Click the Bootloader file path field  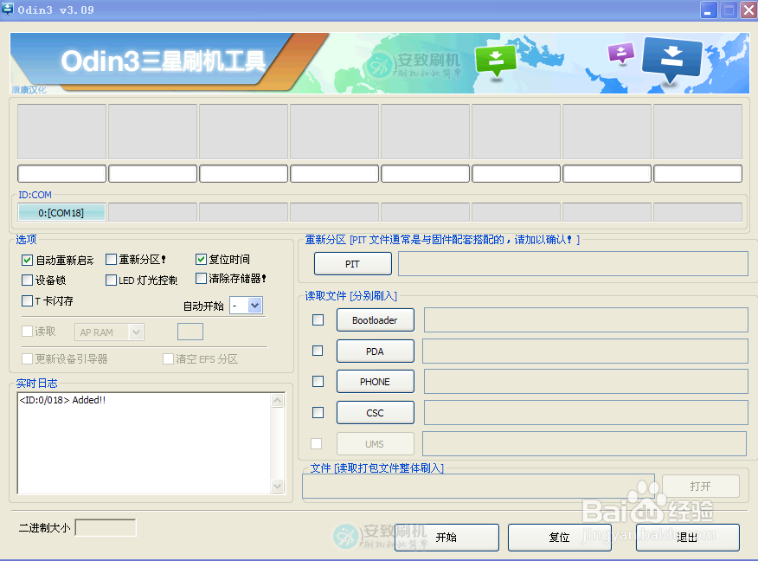pos(586,319)
